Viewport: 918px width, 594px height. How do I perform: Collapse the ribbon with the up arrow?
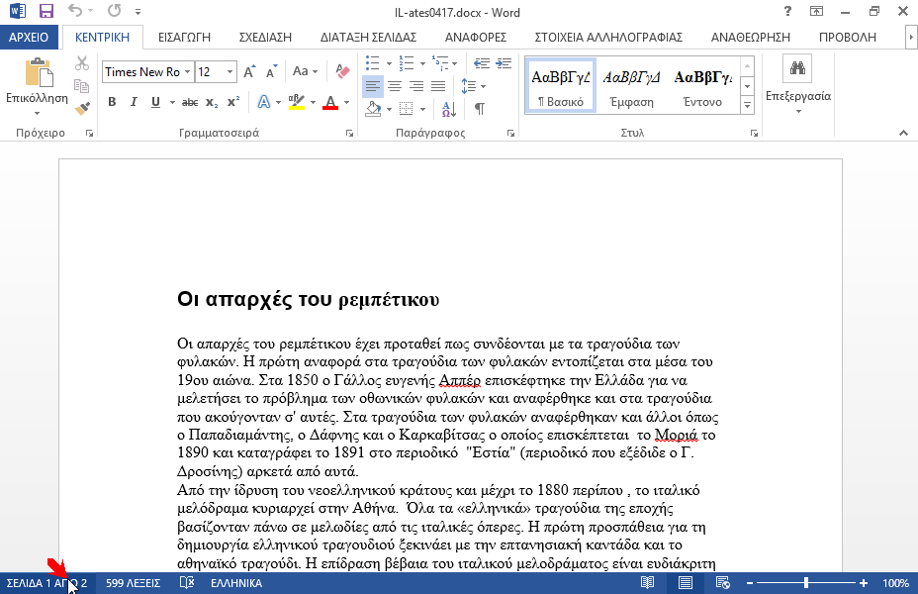pyautogui.click(x=903, y=134)
